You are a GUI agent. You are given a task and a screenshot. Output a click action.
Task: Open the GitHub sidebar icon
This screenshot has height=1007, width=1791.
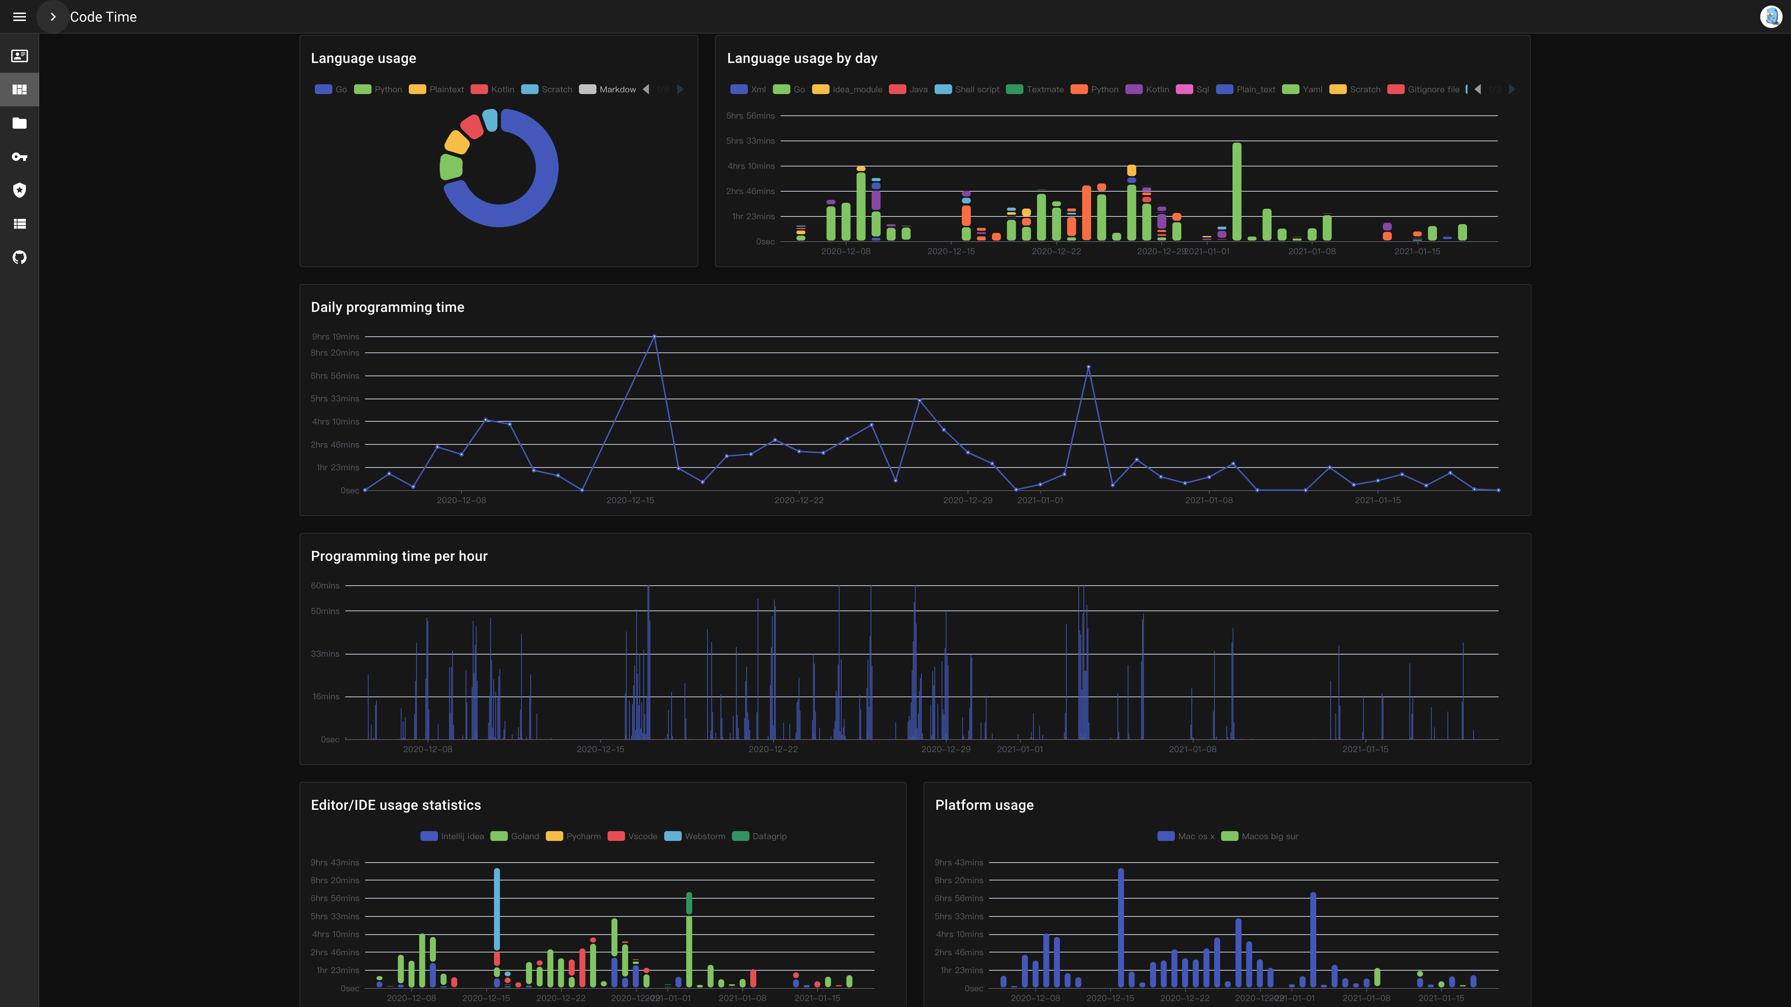[x=20, y=258]
